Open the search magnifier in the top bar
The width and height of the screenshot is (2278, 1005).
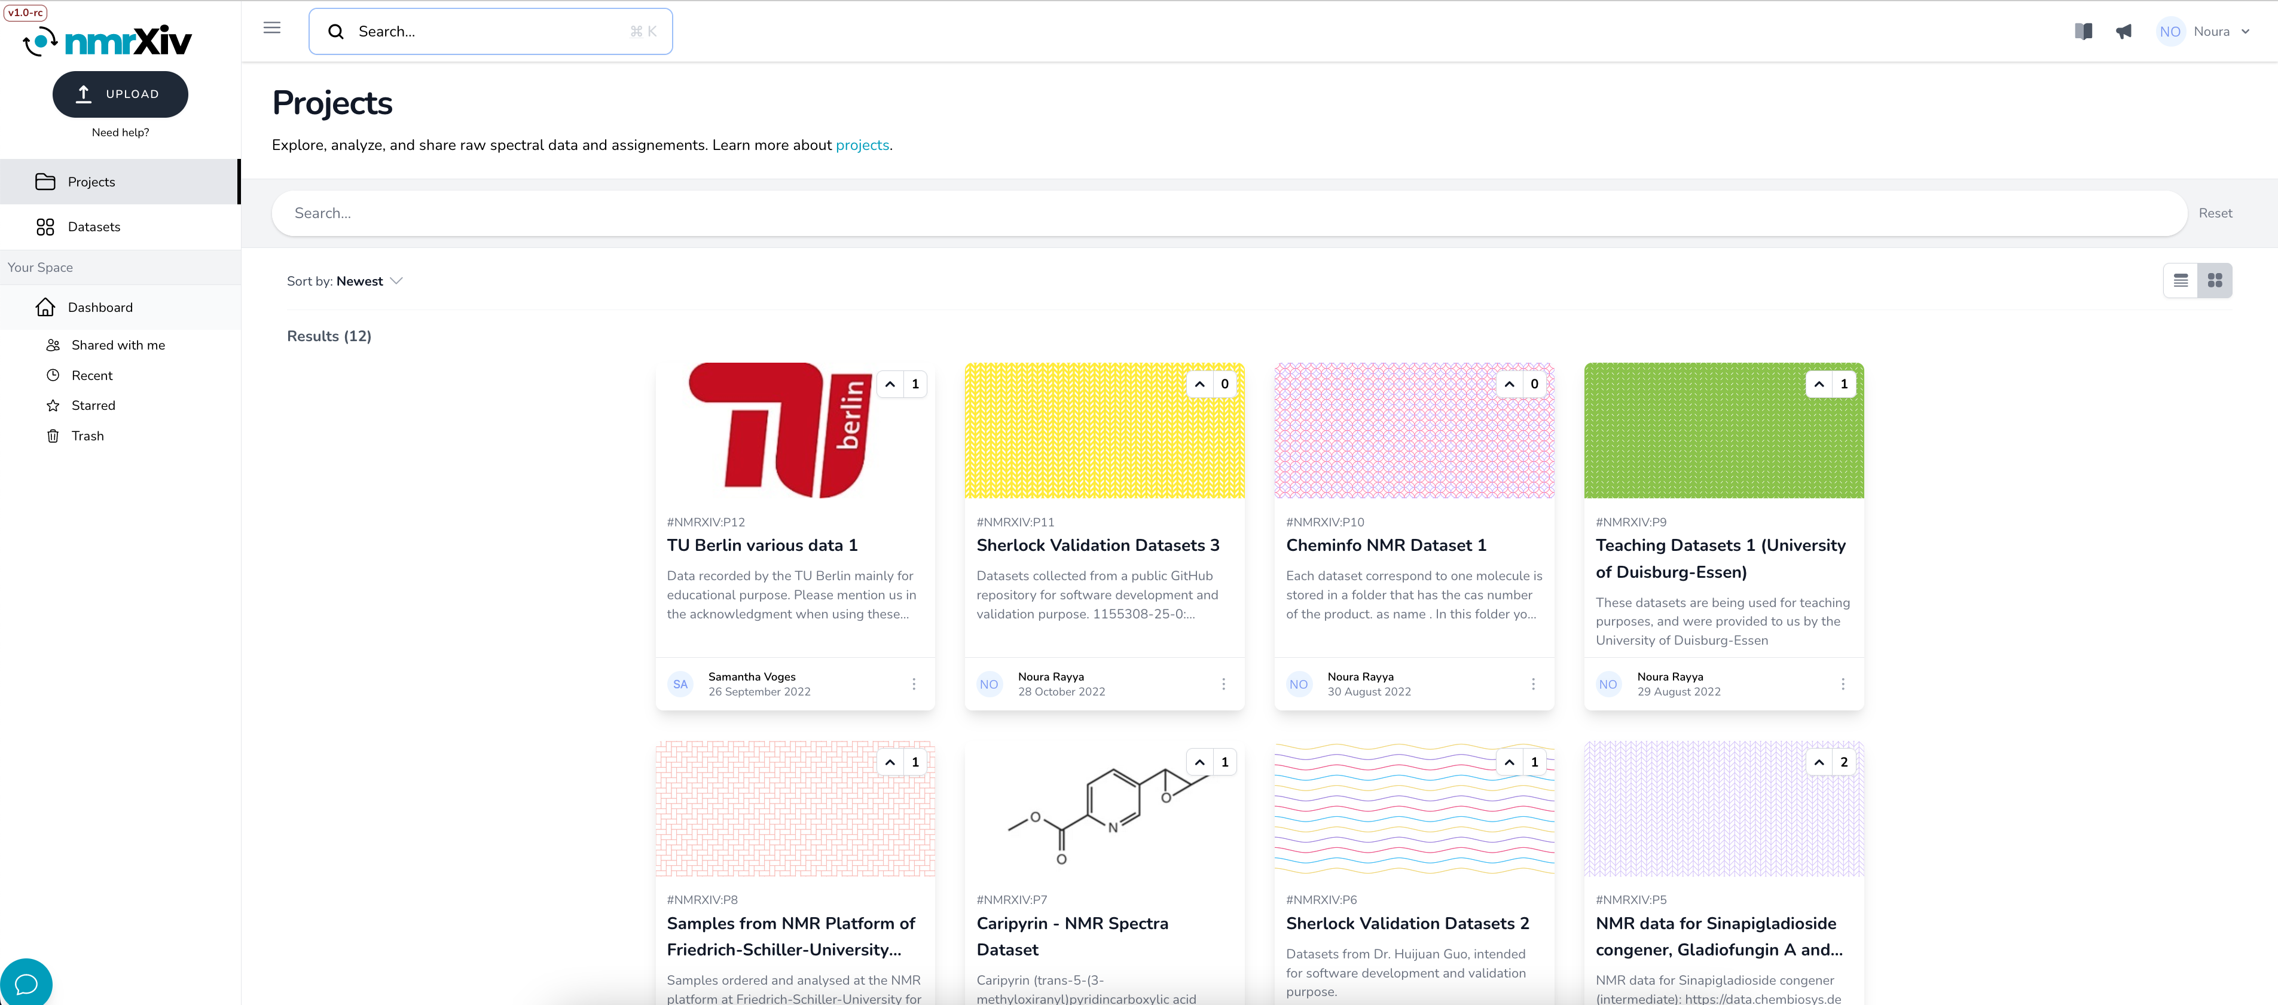coord(336,31)
